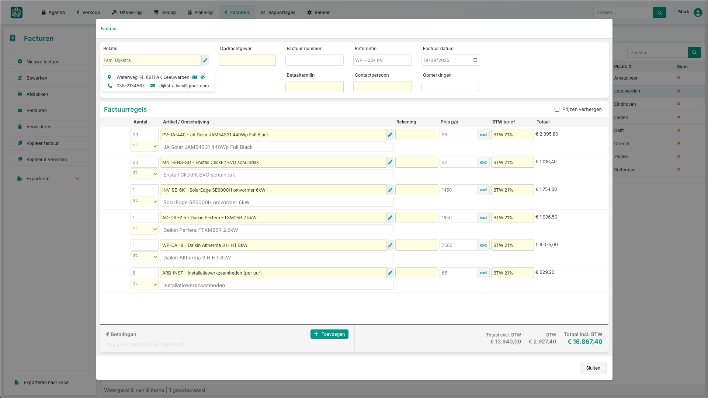Toggle excl on price 42 row
708x398 pixels.
(x=483, y=163)
